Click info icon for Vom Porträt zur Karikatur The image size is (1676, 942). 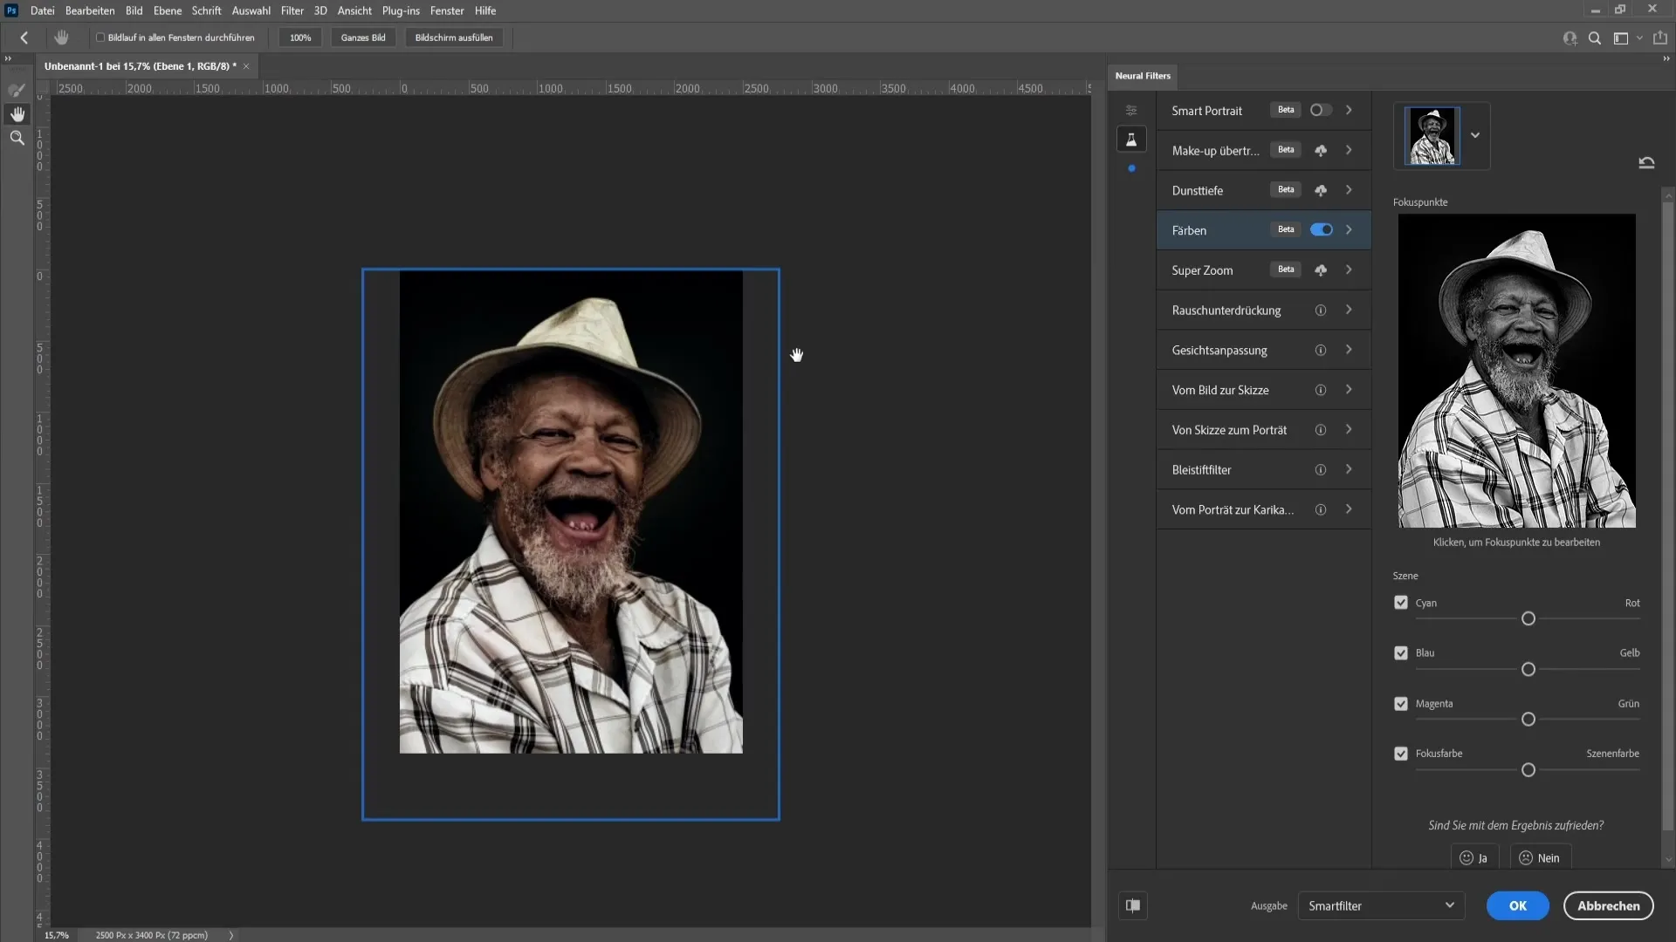(x=1321, y=509)
